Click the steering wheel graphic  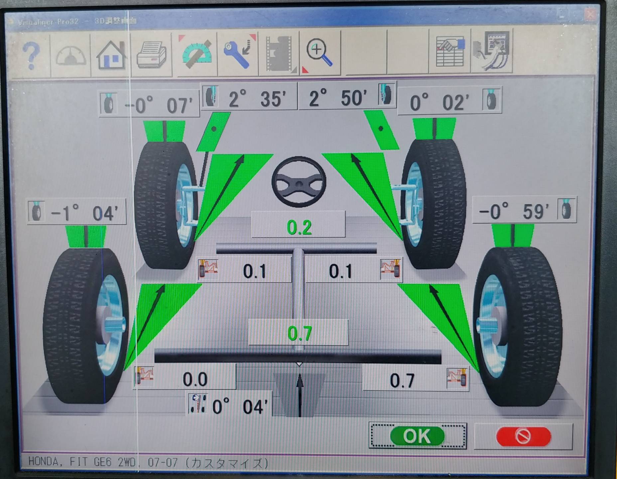tap(299, 182)
